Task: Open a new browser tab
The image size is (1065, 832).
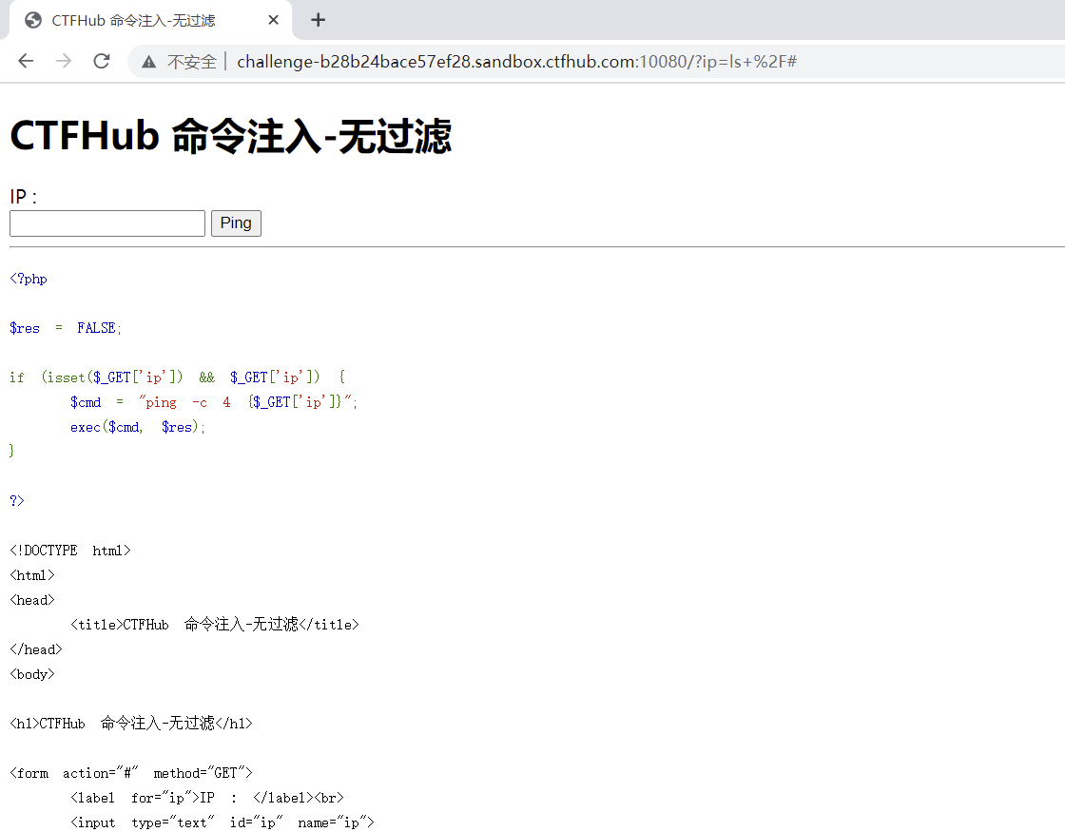Action: 319,20
